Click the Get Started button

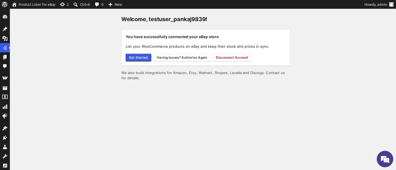(x=138, y=58)
